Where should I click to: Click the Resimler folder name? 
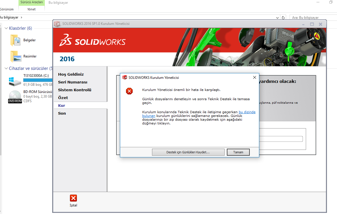[30, 56]
